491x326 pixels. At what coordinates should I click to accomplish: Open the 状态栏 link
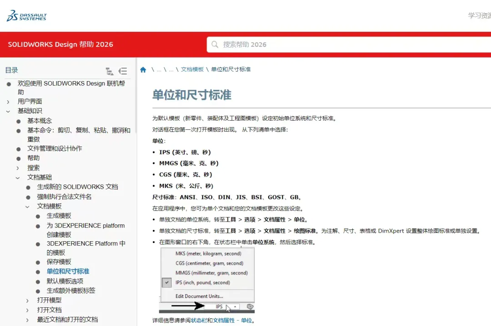pos(199,321)
